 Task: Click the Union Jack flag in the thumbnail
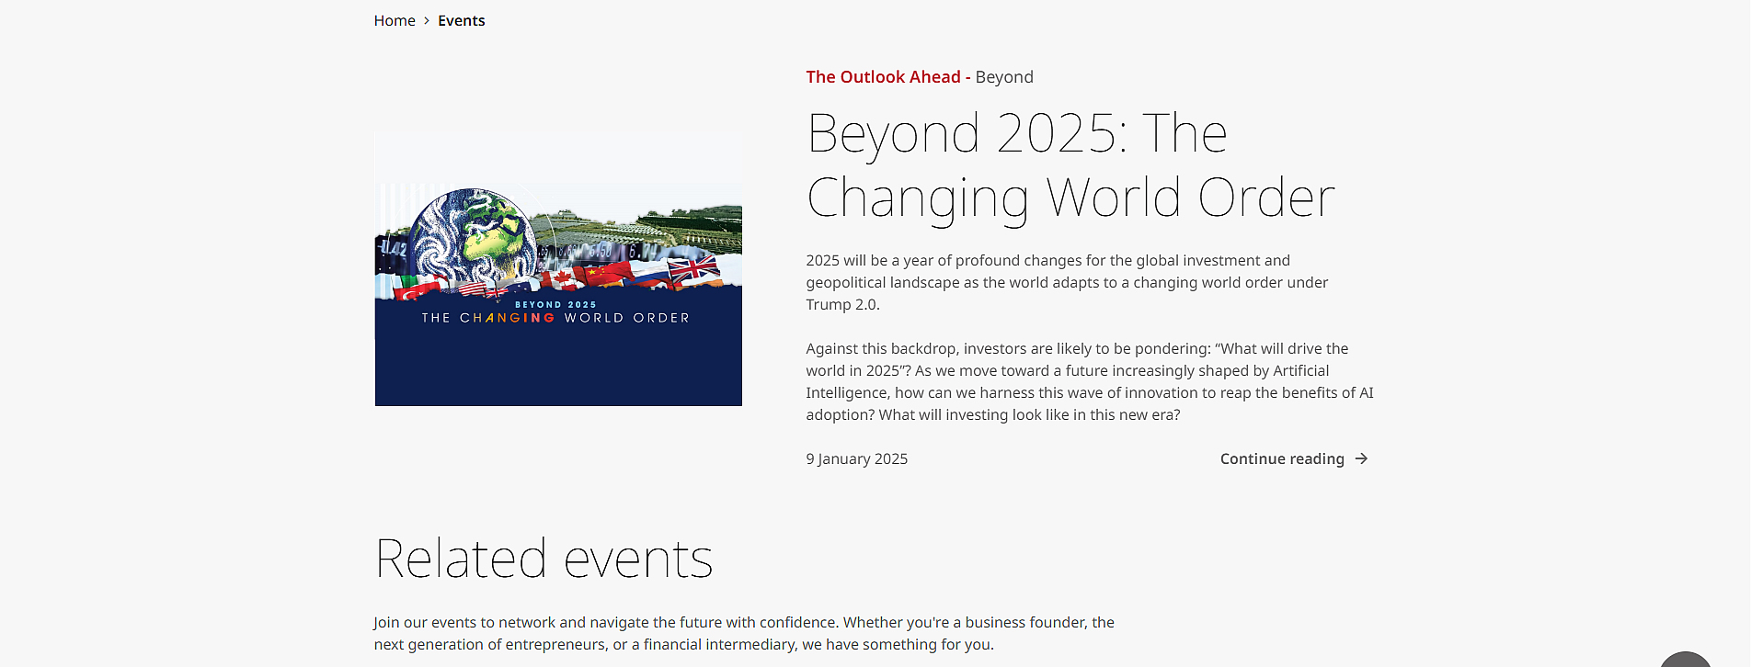click(693, 269)
